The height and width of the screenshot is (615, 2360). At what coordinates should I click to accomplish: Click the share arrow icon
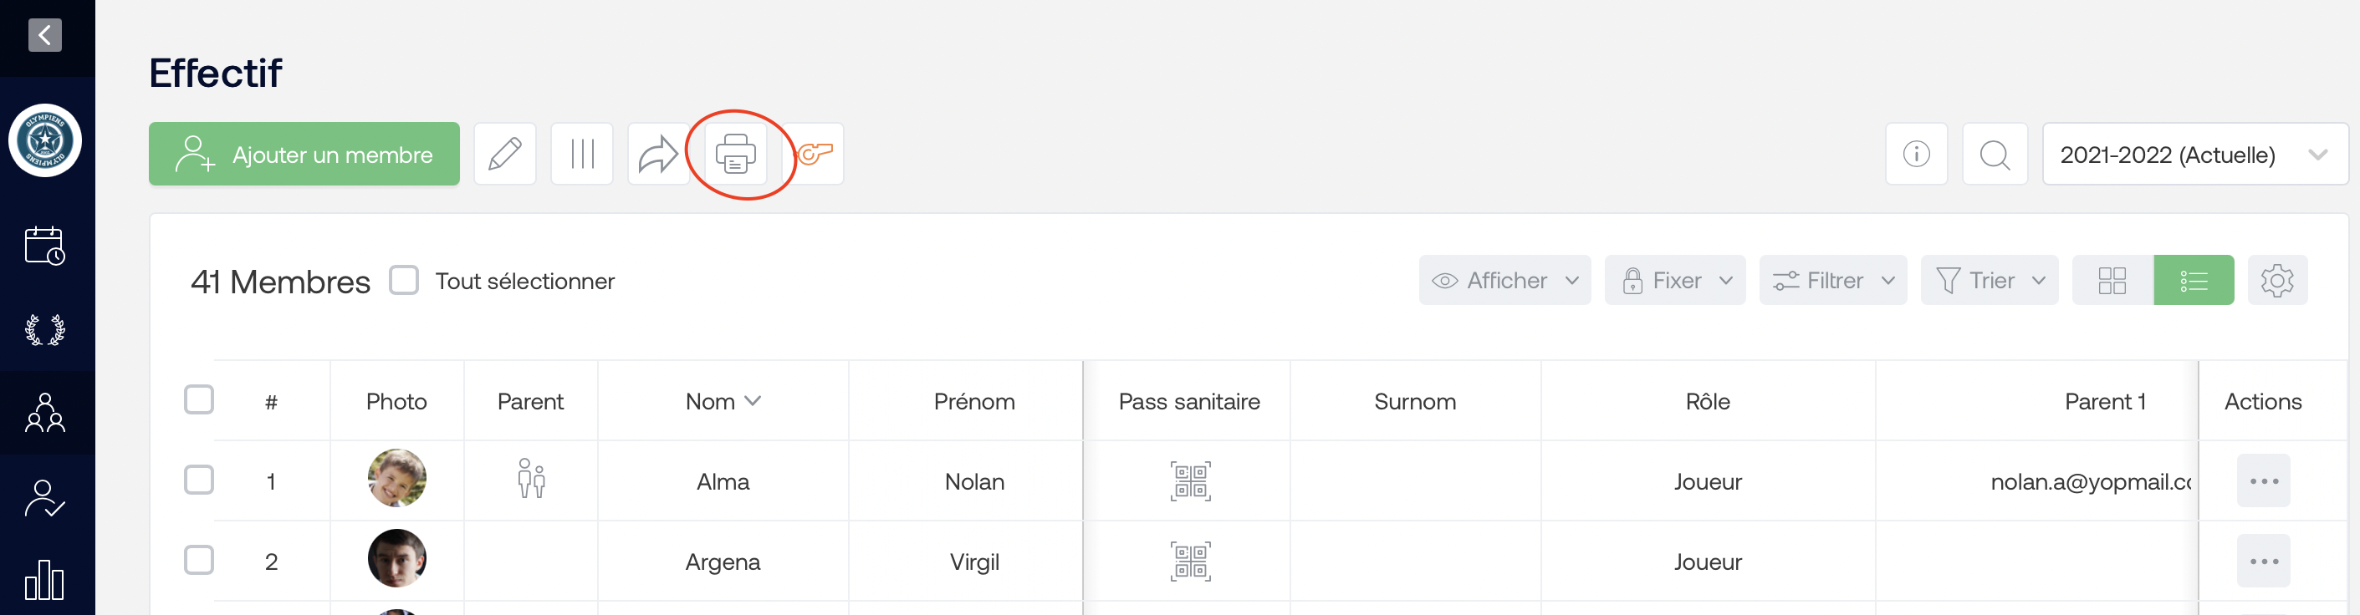point(658,154)
